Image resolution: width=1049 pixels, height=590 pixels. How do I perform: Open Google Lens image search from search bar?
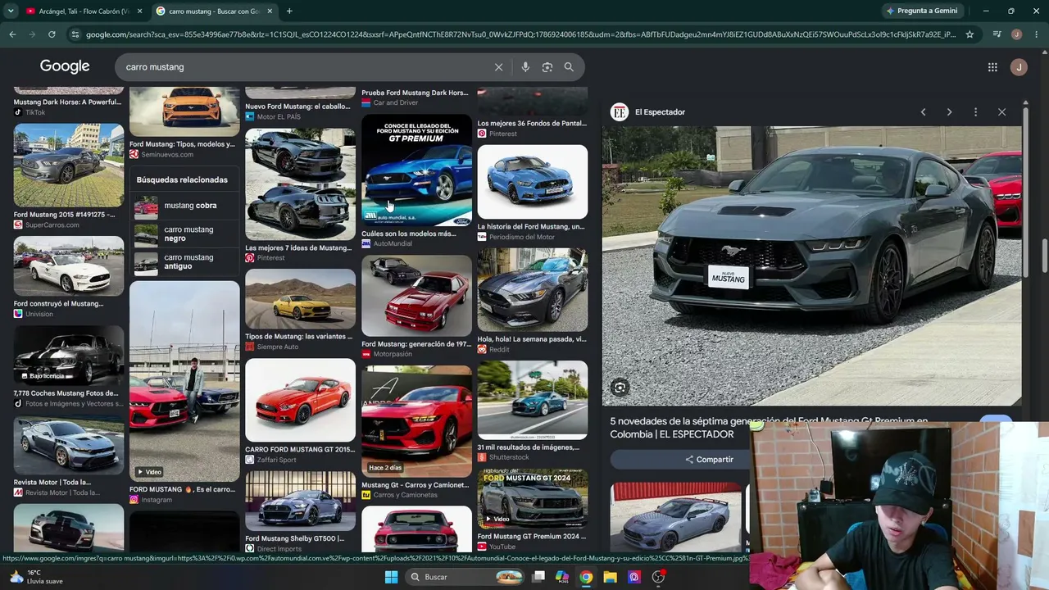point(547,67)
